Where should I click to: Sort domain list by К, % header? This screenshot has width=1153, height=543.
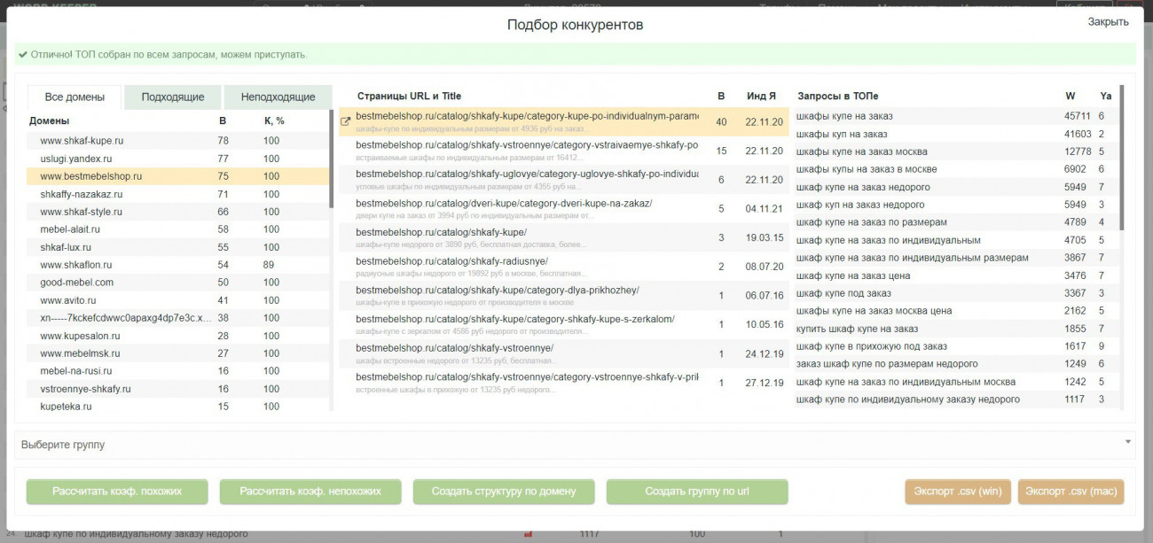click(274, 120)
